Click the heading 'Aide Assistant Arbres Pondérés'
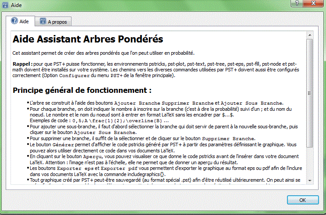The height and width of the screenshot is (215, 326). click(88, 39)
